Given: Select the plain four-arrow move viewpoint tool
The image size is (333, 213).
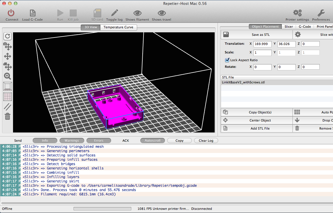Looking at the screenshot, I should (x=8, y=56).
